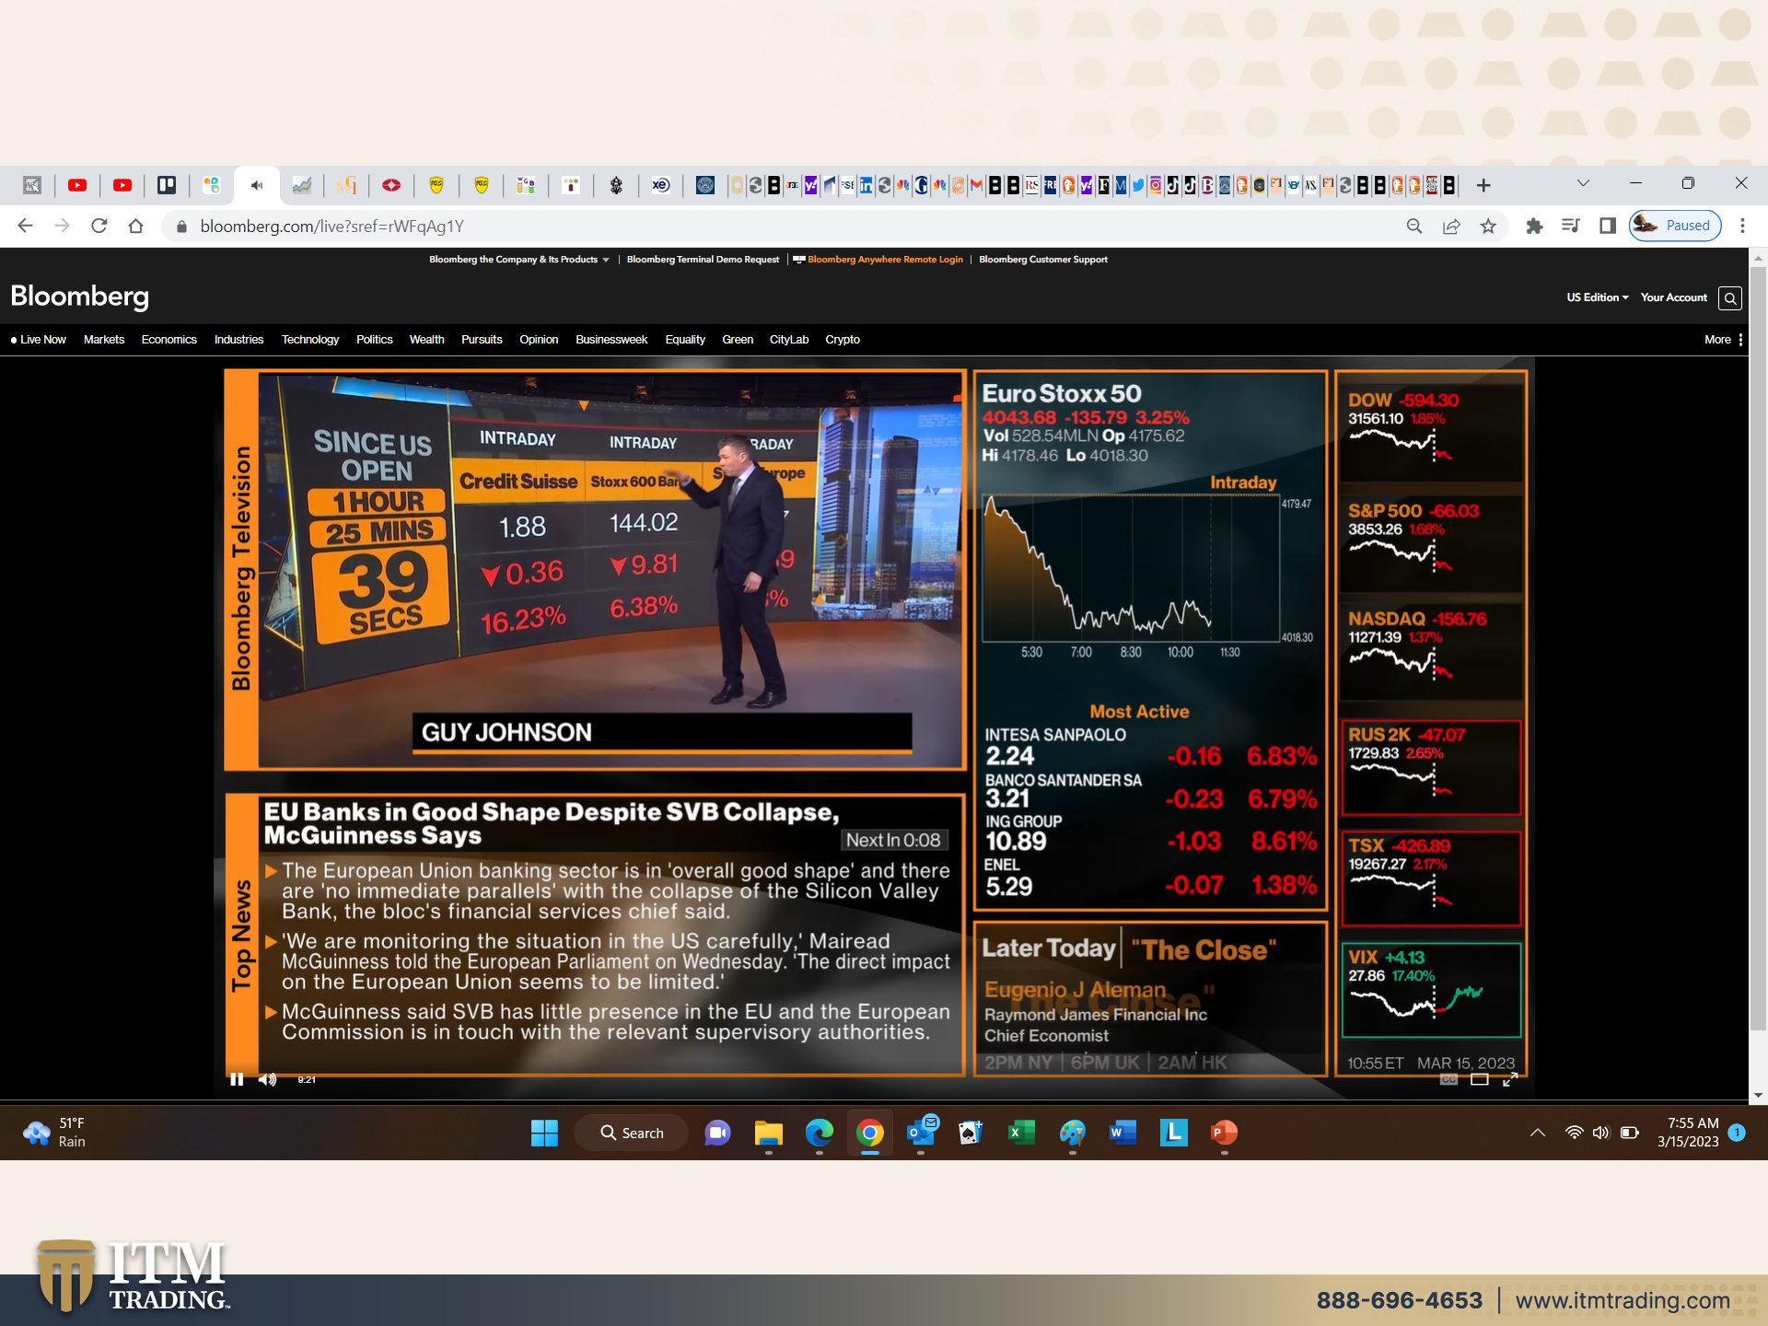Screen dimensions: 1768x1326
Task: Open taskbar volume speaker icon
Action: tap(1601, 1133)
